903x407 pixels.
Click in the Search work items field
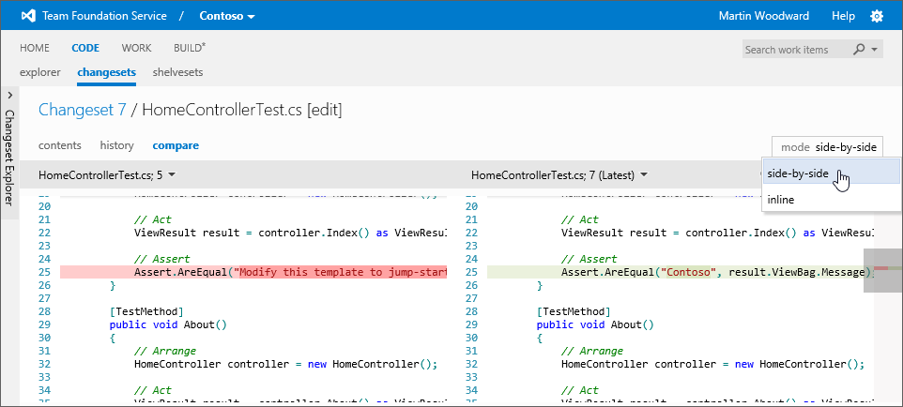click(x=795, y=50)
